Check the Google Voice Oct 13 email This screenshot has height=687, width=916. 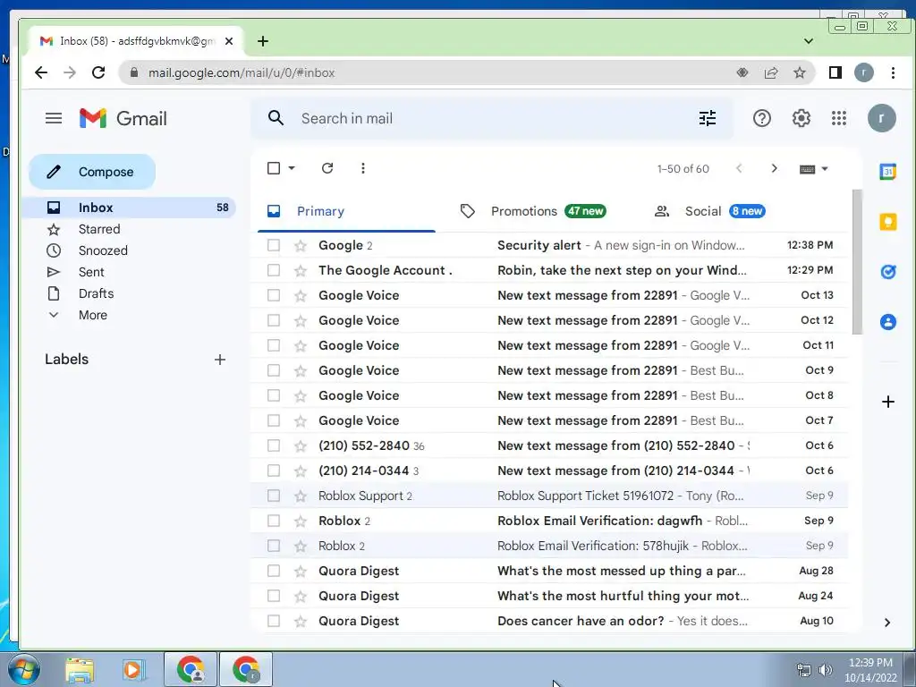click(274, 295)
